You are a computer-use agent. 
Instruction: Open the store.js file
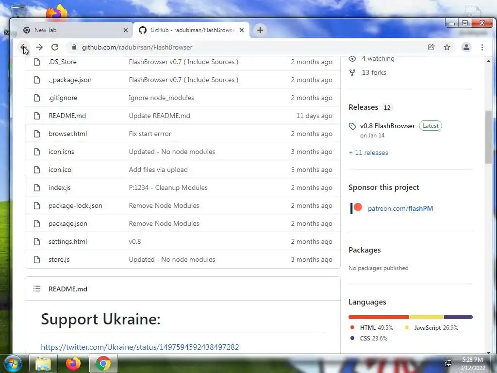[x=59, y=259]
